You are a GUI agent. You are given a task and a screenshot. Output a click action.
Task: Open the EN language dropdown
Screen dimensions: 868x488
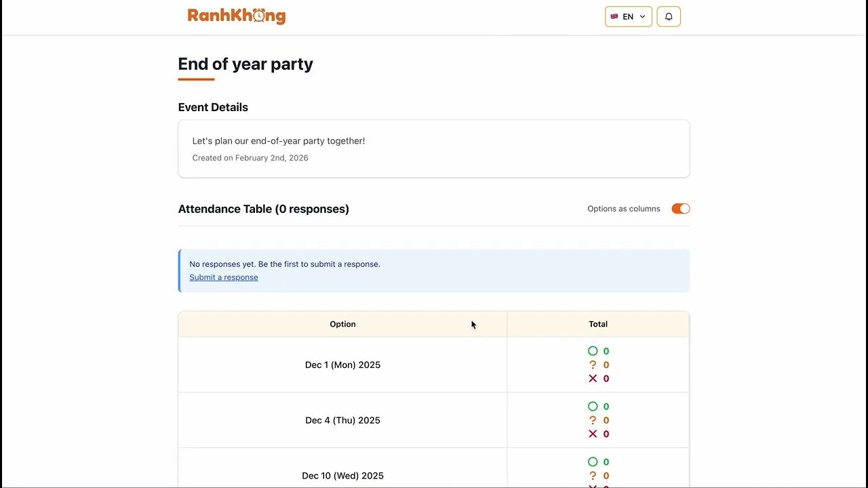tap(629, 17)
